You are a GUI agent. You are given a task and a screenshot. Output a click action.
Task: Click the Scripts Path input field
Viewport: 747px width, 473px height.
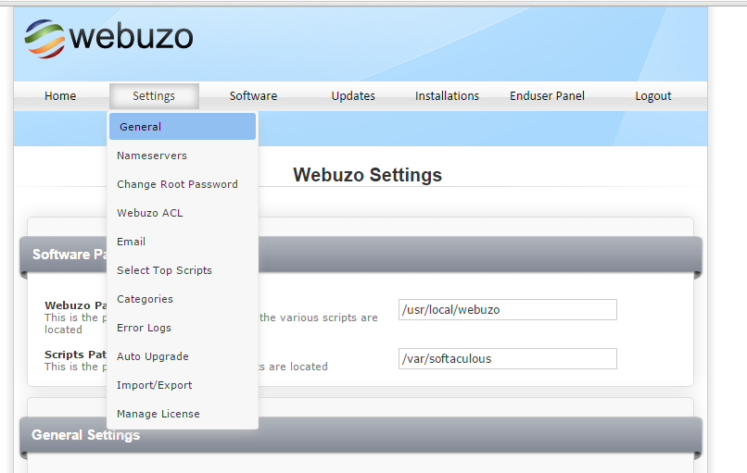pyautogui.click(x=507, y=359)
